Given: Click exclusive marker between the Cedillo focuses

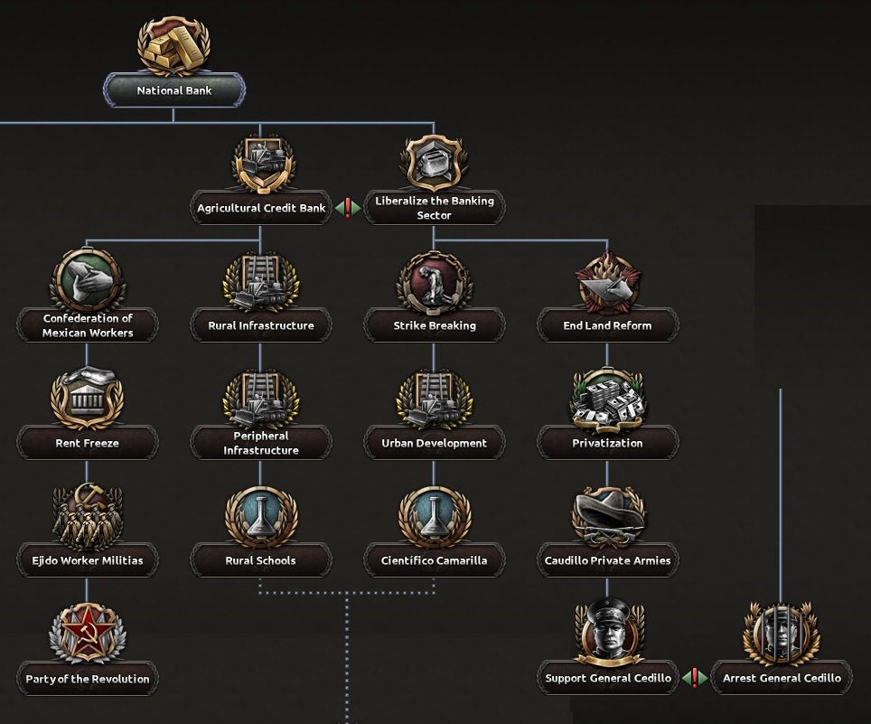Looking at the screenshot, I should 694,678.
